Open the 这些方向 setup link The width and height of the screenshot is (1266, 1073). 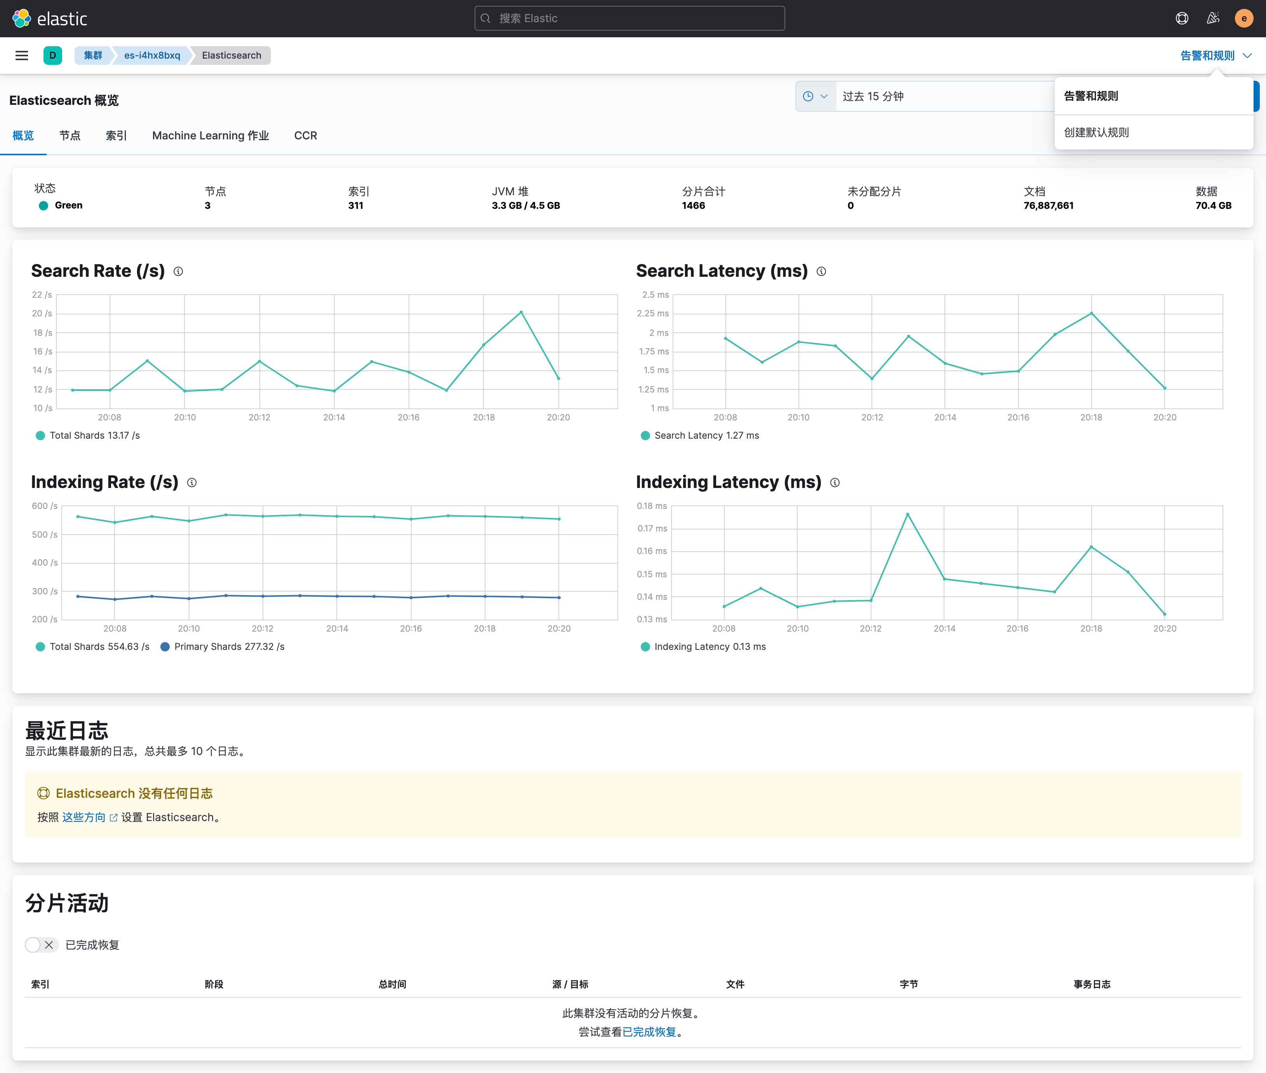click(x=84, y=817)
